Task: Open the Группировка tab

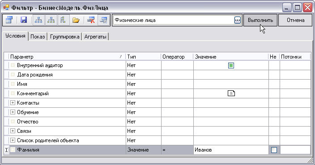Action: pyautogui.click(x=64, y=37)
